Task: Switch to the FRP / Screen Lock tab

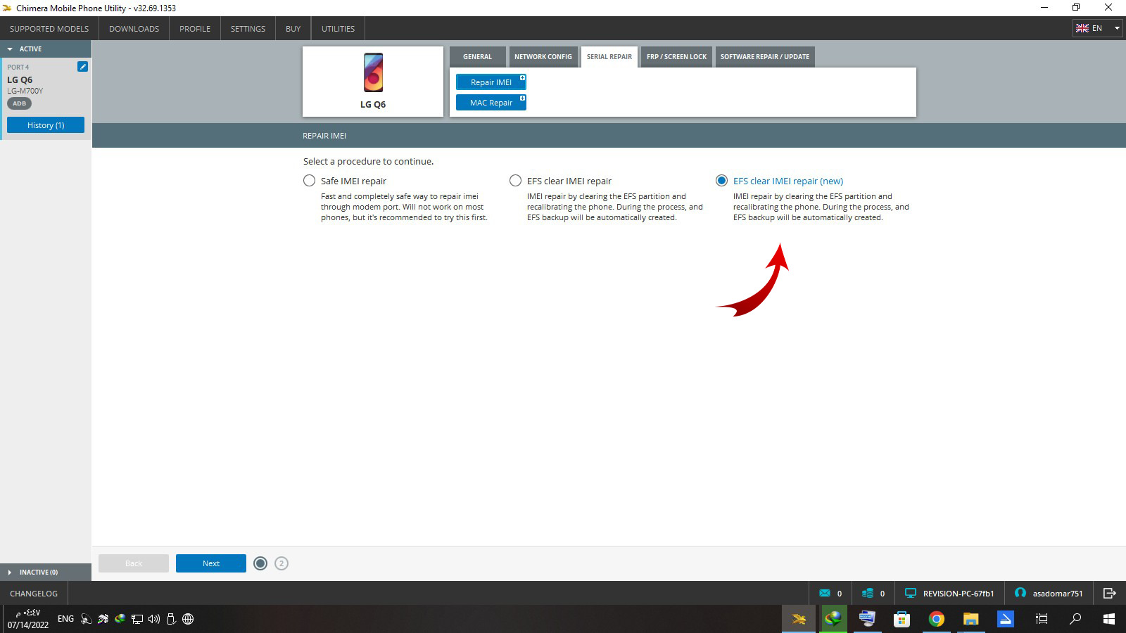Action: tap(676, 57)
